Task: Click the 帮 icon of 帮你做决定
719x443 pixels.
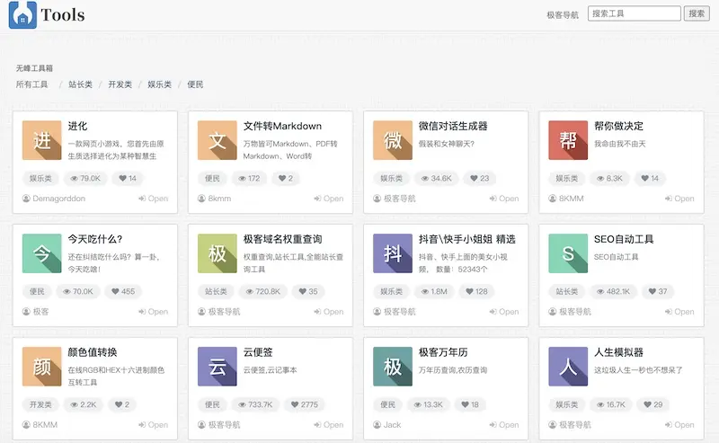Action: tap(568, 140)
